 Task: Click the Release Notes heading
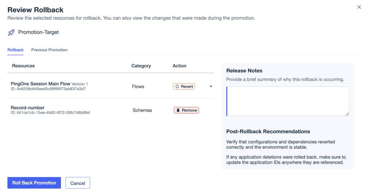click(244, 71)
